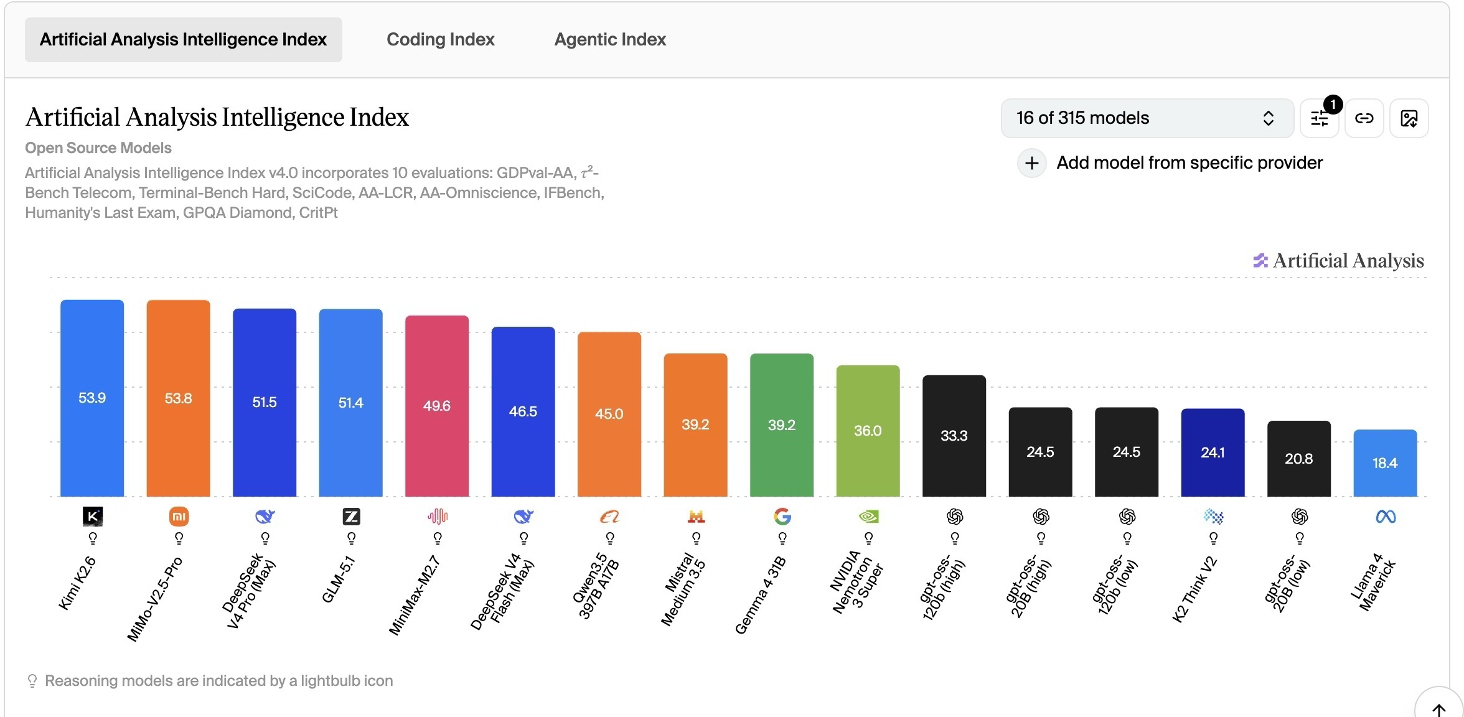Copy chart link via chain icon
The image size is (1464, 717).
coord(1364,118)
